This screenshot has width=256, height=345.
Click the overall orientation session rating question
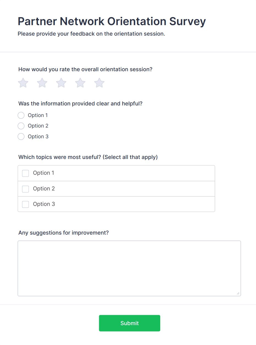pos(85,69)
